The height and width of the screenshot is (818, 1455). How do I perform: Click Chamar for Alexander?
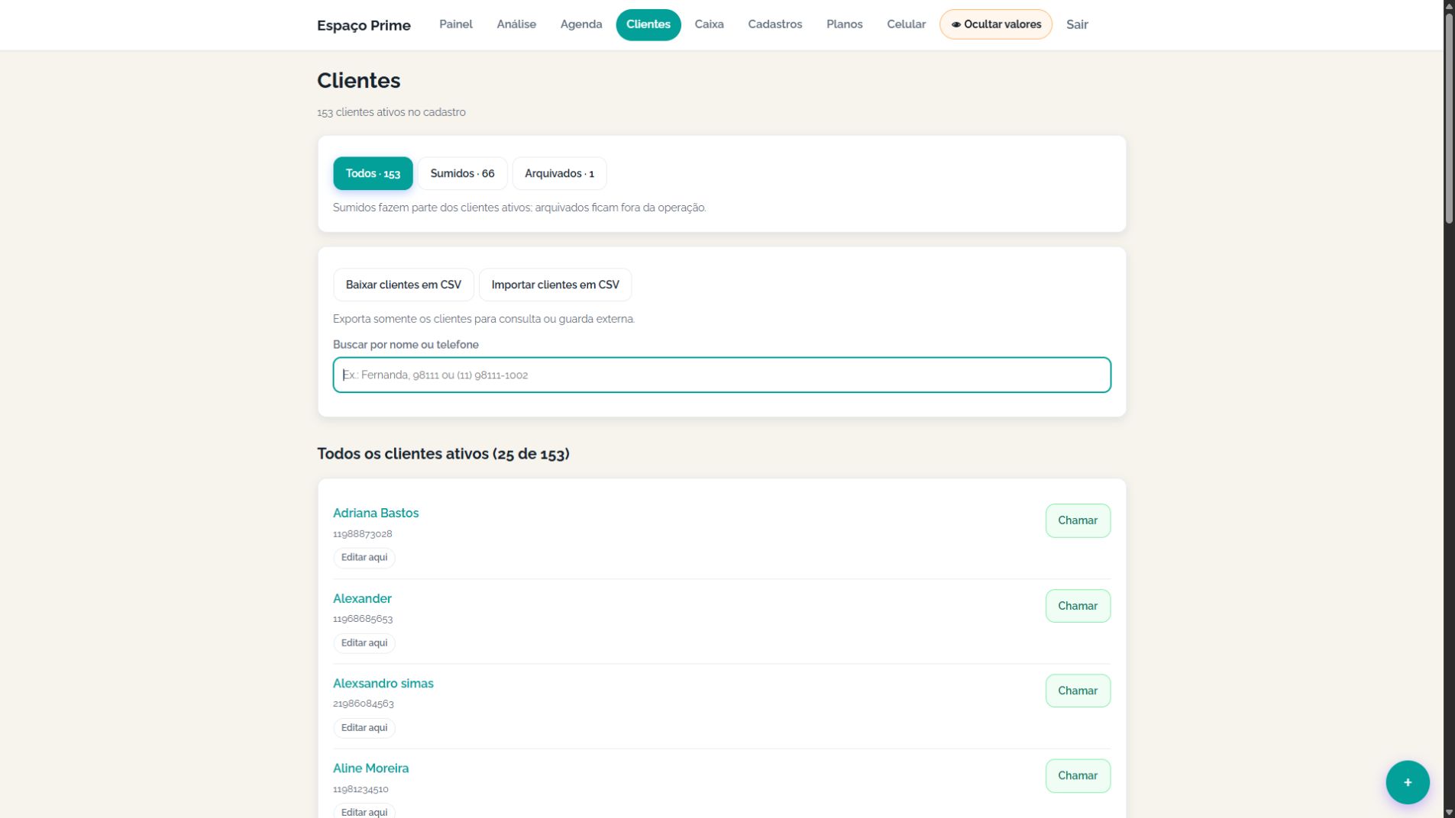tap(1078, 606)
